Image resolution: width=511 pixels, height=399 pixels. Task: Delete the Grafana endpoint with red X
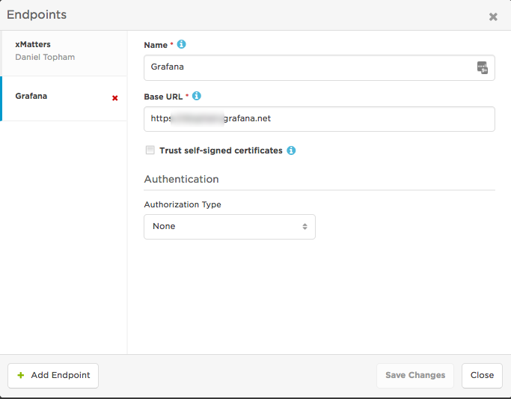click(x=114, y=98)
